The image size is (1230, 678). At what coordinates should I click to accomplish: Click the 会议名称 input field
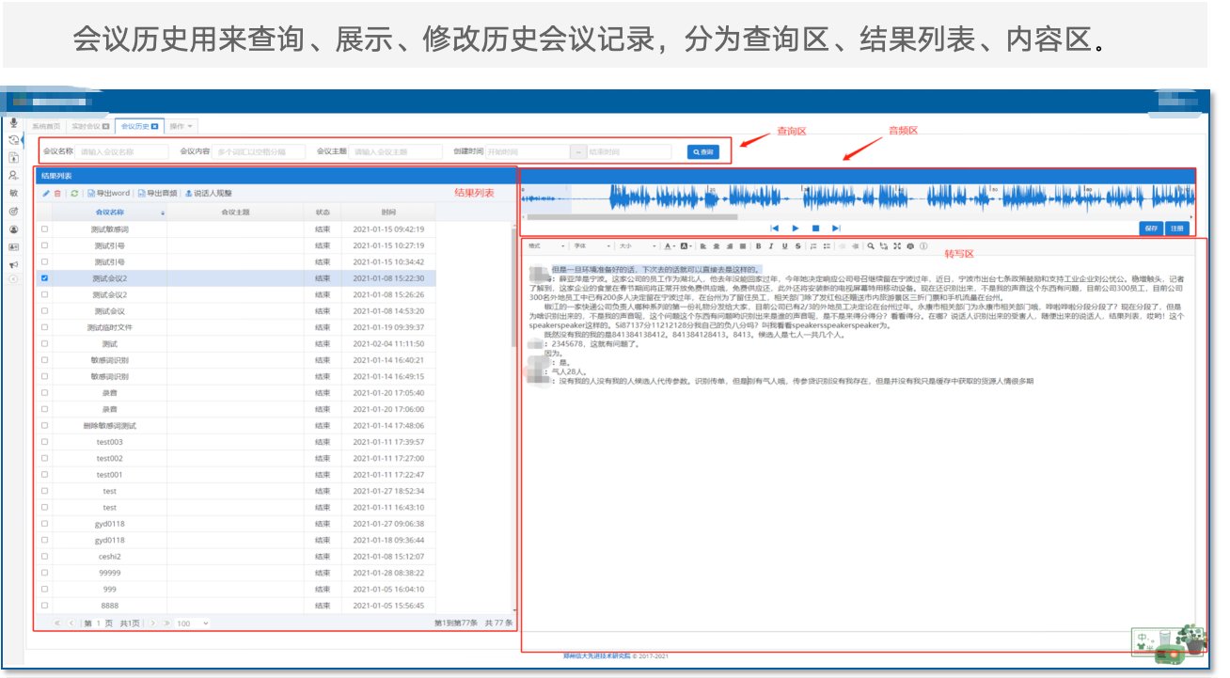pos(122,151)
